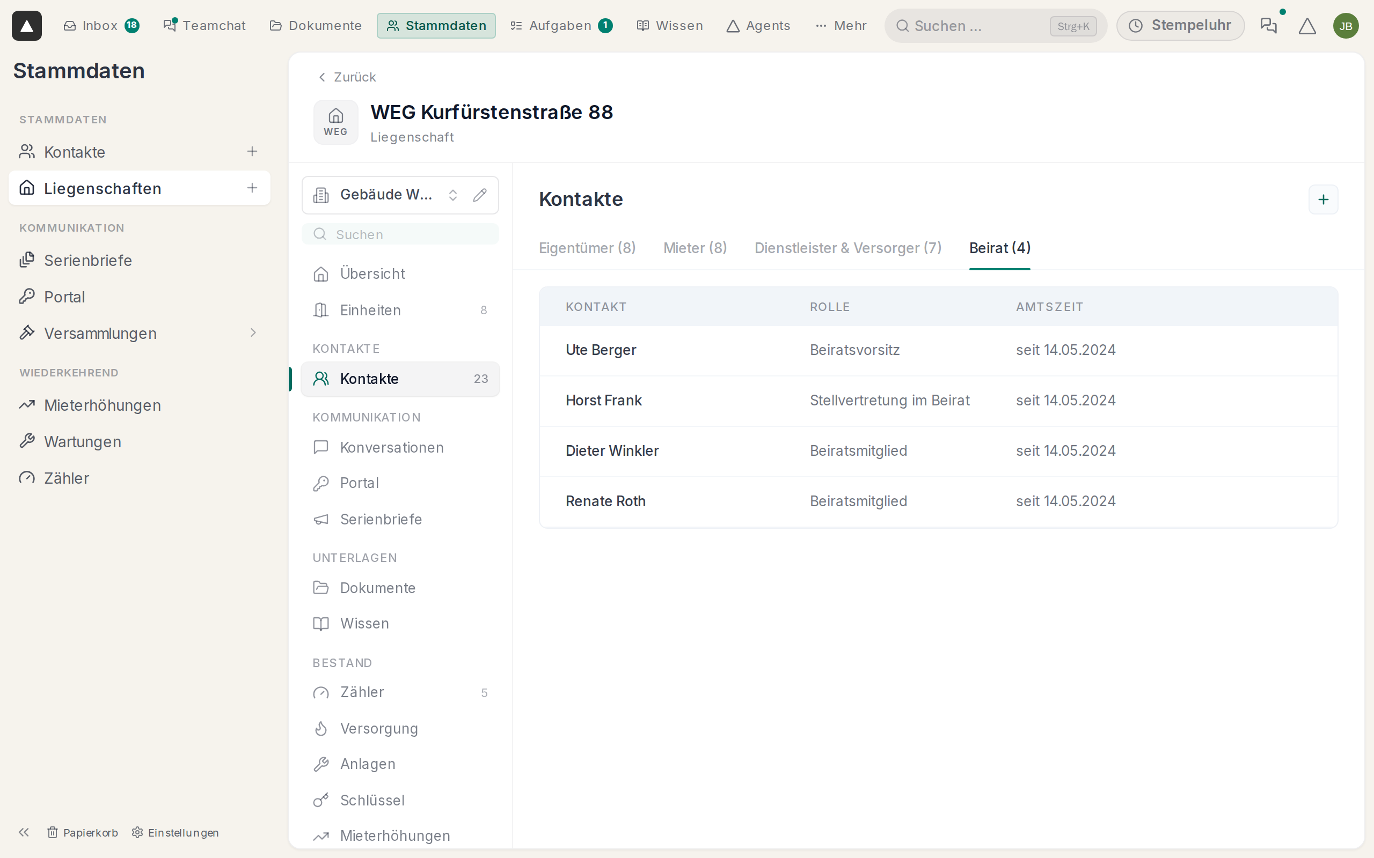Collapse sidebar with double chevron icon
The height and width of the screenshot is (858, 1374).
pyautogui.click(x=24, y=832)
